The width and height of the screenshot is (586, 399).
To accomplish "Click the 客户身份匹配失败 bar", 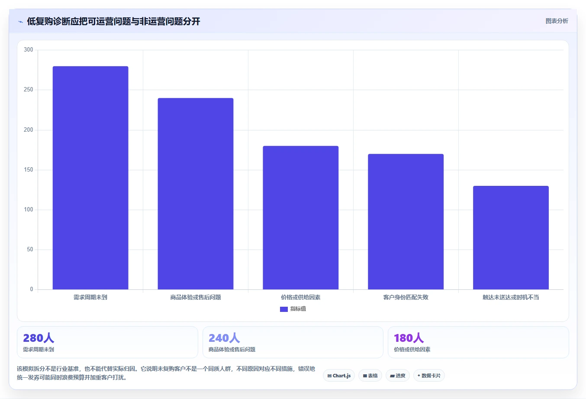I will pos(406,221).
